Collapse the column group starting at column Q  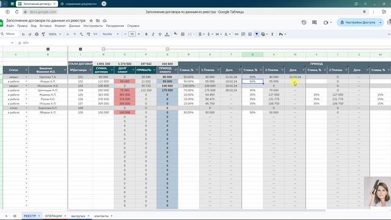coord(167,49)
